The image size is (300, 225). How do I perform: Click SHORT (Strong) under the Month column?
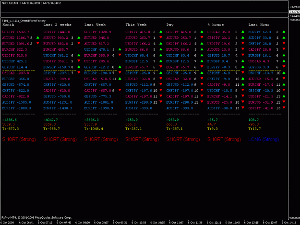click(19, 139)
